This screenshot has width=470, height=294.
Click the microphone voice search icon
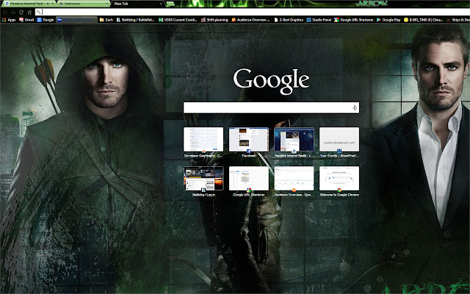355,108
